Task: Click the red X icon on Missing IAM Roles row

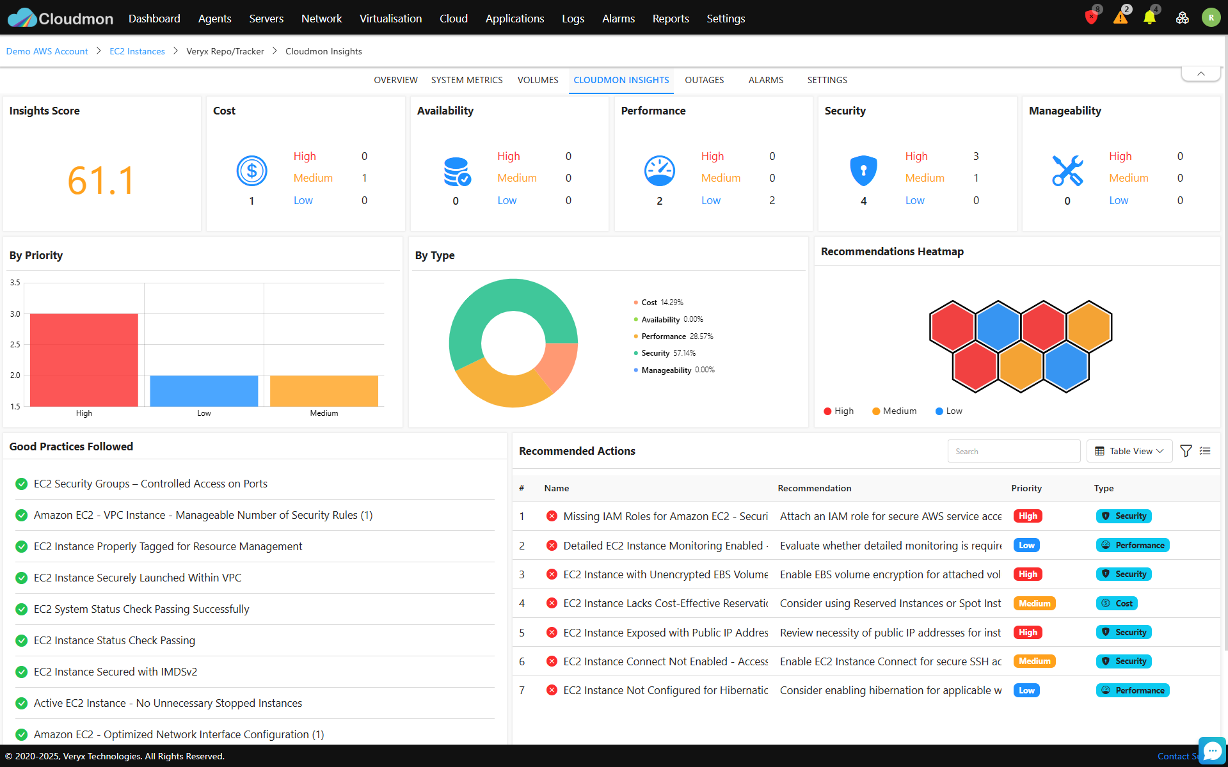Action: click(x=552, y=516)
